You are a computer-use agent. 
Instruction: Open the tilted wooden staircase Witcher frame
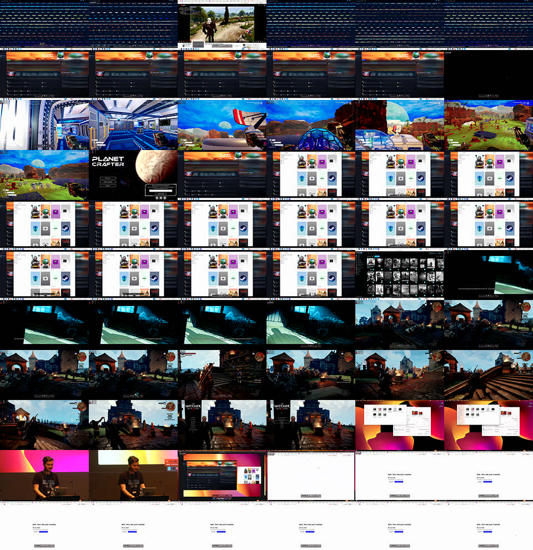point(489,376)
